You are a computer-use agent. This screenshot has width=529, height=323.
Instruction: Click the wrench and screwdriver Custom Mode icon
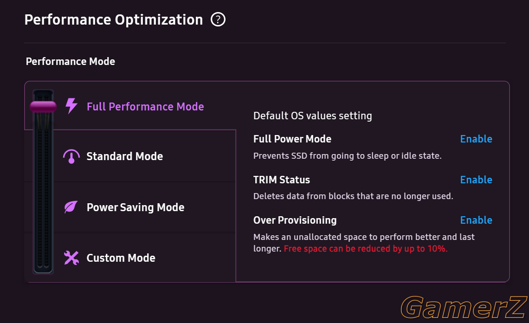click(x=71, y=258)
